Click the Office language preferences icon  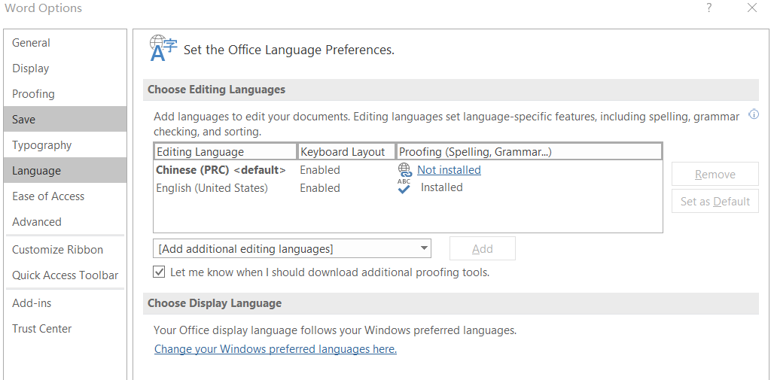click(163, 49)
